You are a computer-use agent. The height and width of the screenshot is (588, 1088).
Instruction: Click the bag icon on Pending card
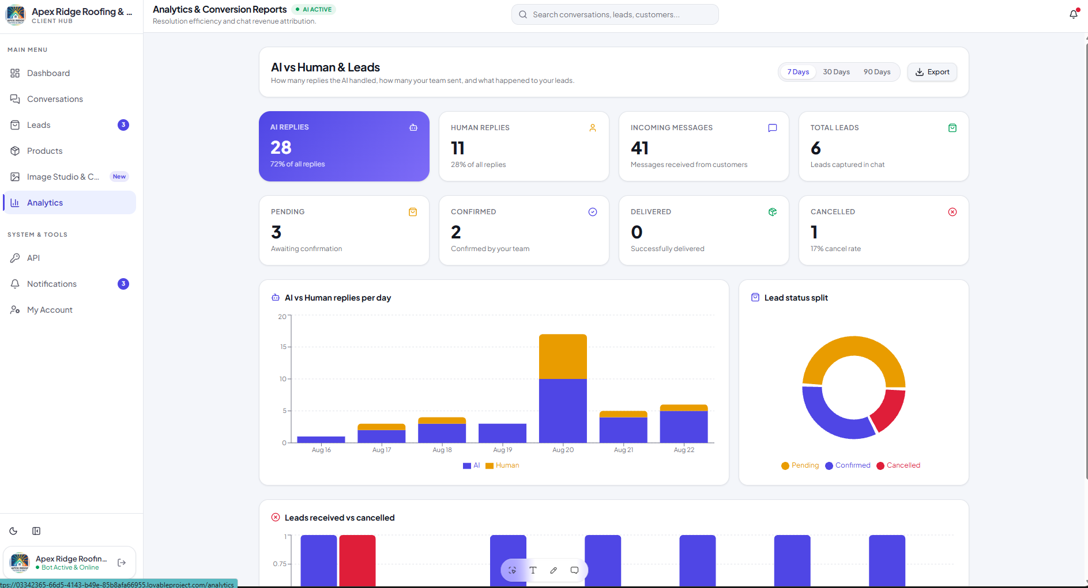tap(413, 212)
